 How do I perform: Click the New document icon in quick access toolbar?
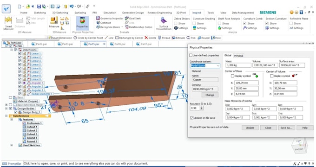(x=20, y=6)
